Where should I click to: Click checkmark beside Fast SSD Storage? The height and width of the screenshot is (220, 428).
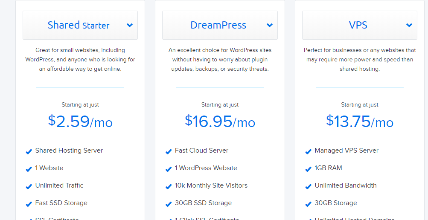29,204
